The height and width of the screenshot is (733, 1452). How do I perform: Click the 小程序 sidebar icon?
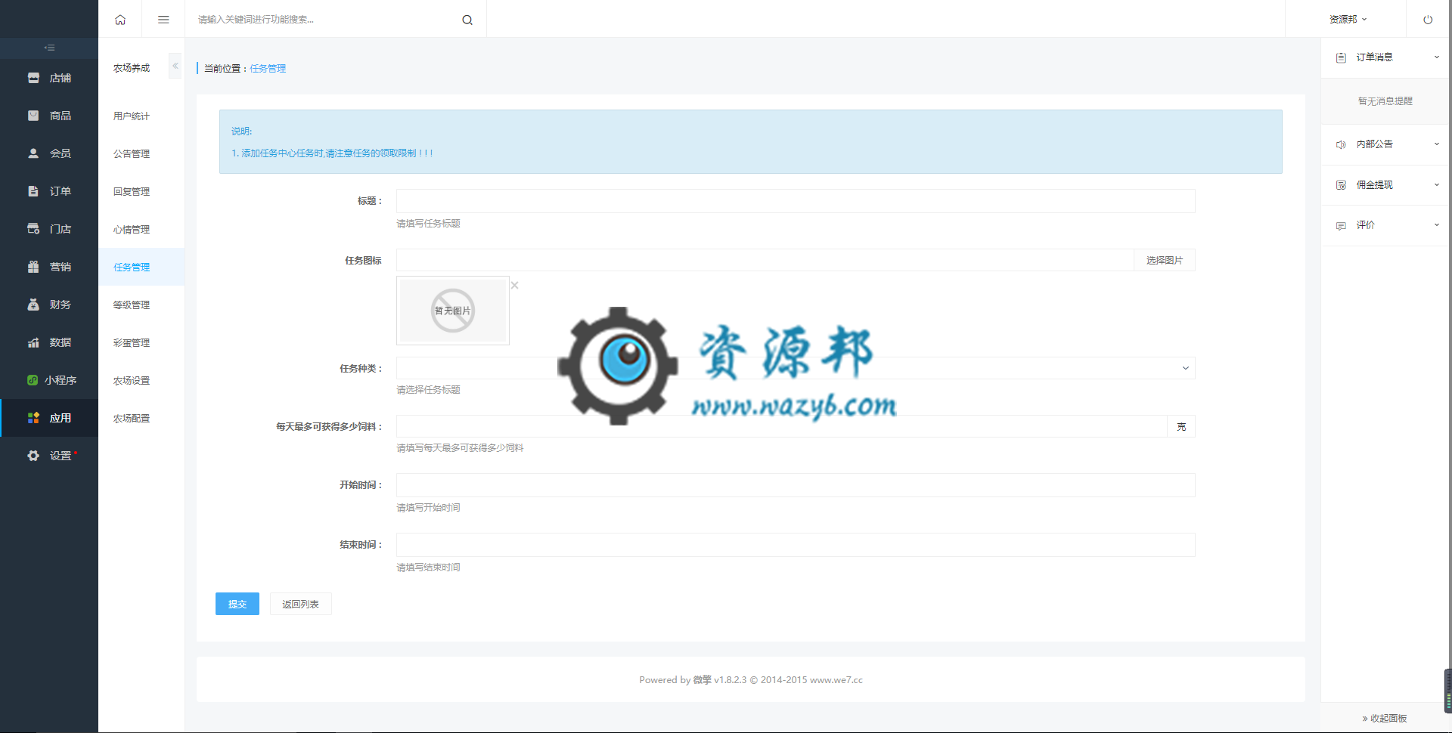pyautogui.click(x=33, y=380)
